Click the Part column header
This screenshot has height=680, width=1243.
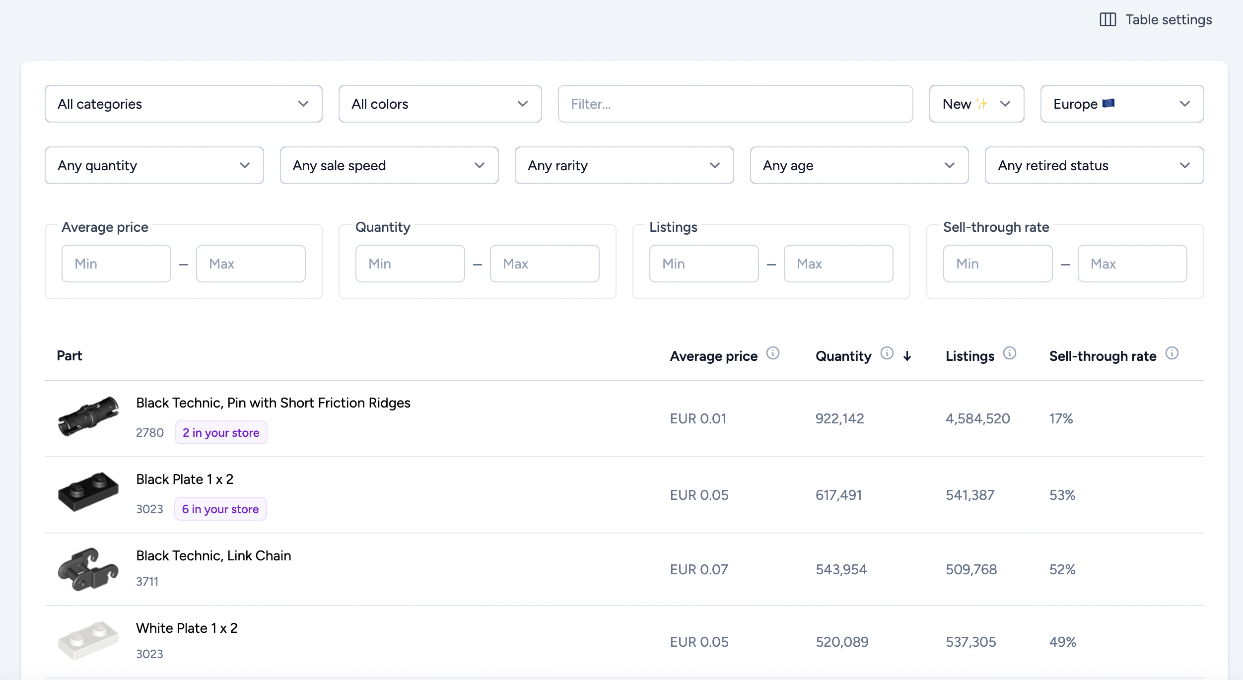[x=69, y=356]
